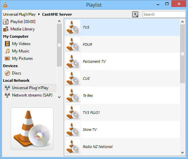This screenshot has height=159, width=188.
Task: Click the Te Reo cone thumbnail
Action: click(73, 96)
